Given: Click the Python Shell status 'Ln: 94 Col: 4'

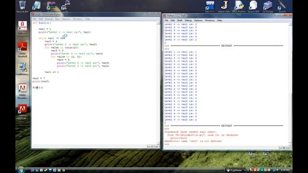Looking at the screenshot, I should coord(285,148).
